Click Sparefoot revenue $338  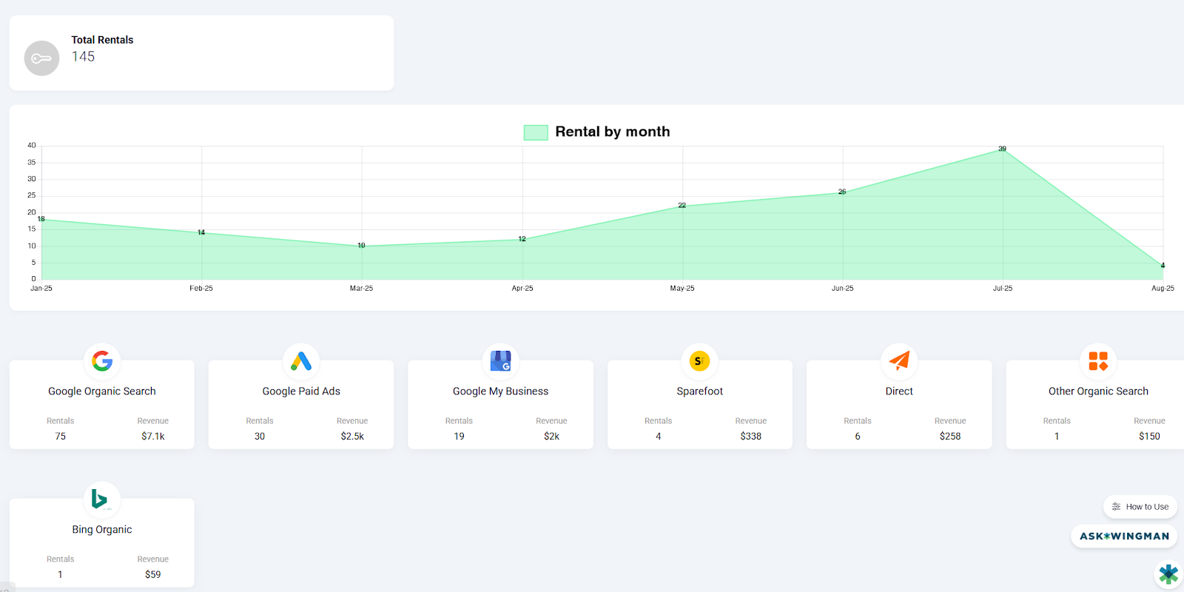pyautogui.click(x=751, y=437)
